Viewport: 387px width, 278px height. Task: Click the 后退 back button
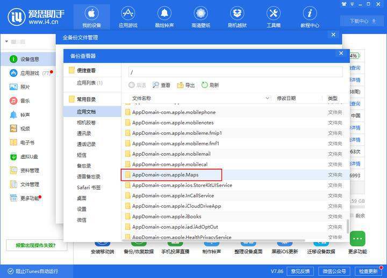tap(138, 85)
